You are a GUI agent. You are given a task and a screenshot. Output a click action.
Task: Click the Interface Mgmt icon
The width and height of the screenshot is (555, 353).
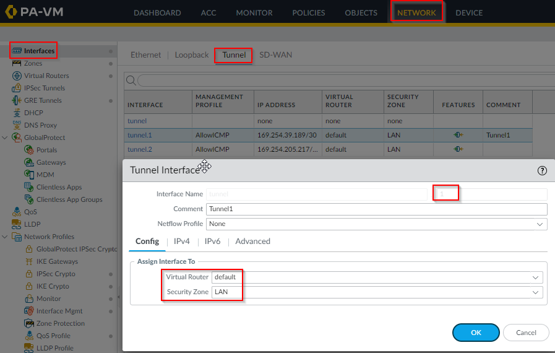coord(29,311)
